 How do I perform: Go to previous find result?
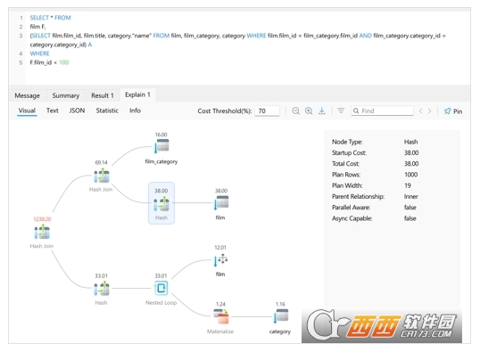pyautogui.click(x=420, y=111)
